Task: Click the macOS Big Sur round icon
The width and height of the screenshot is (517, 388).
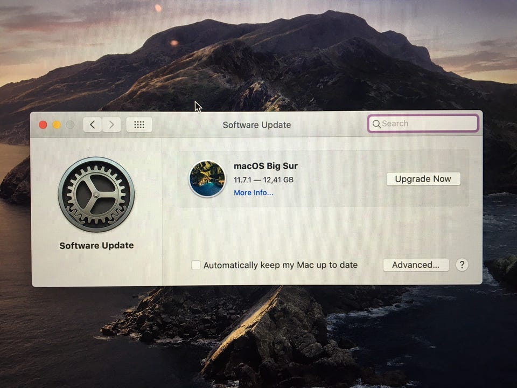Action: coord(207,178)
